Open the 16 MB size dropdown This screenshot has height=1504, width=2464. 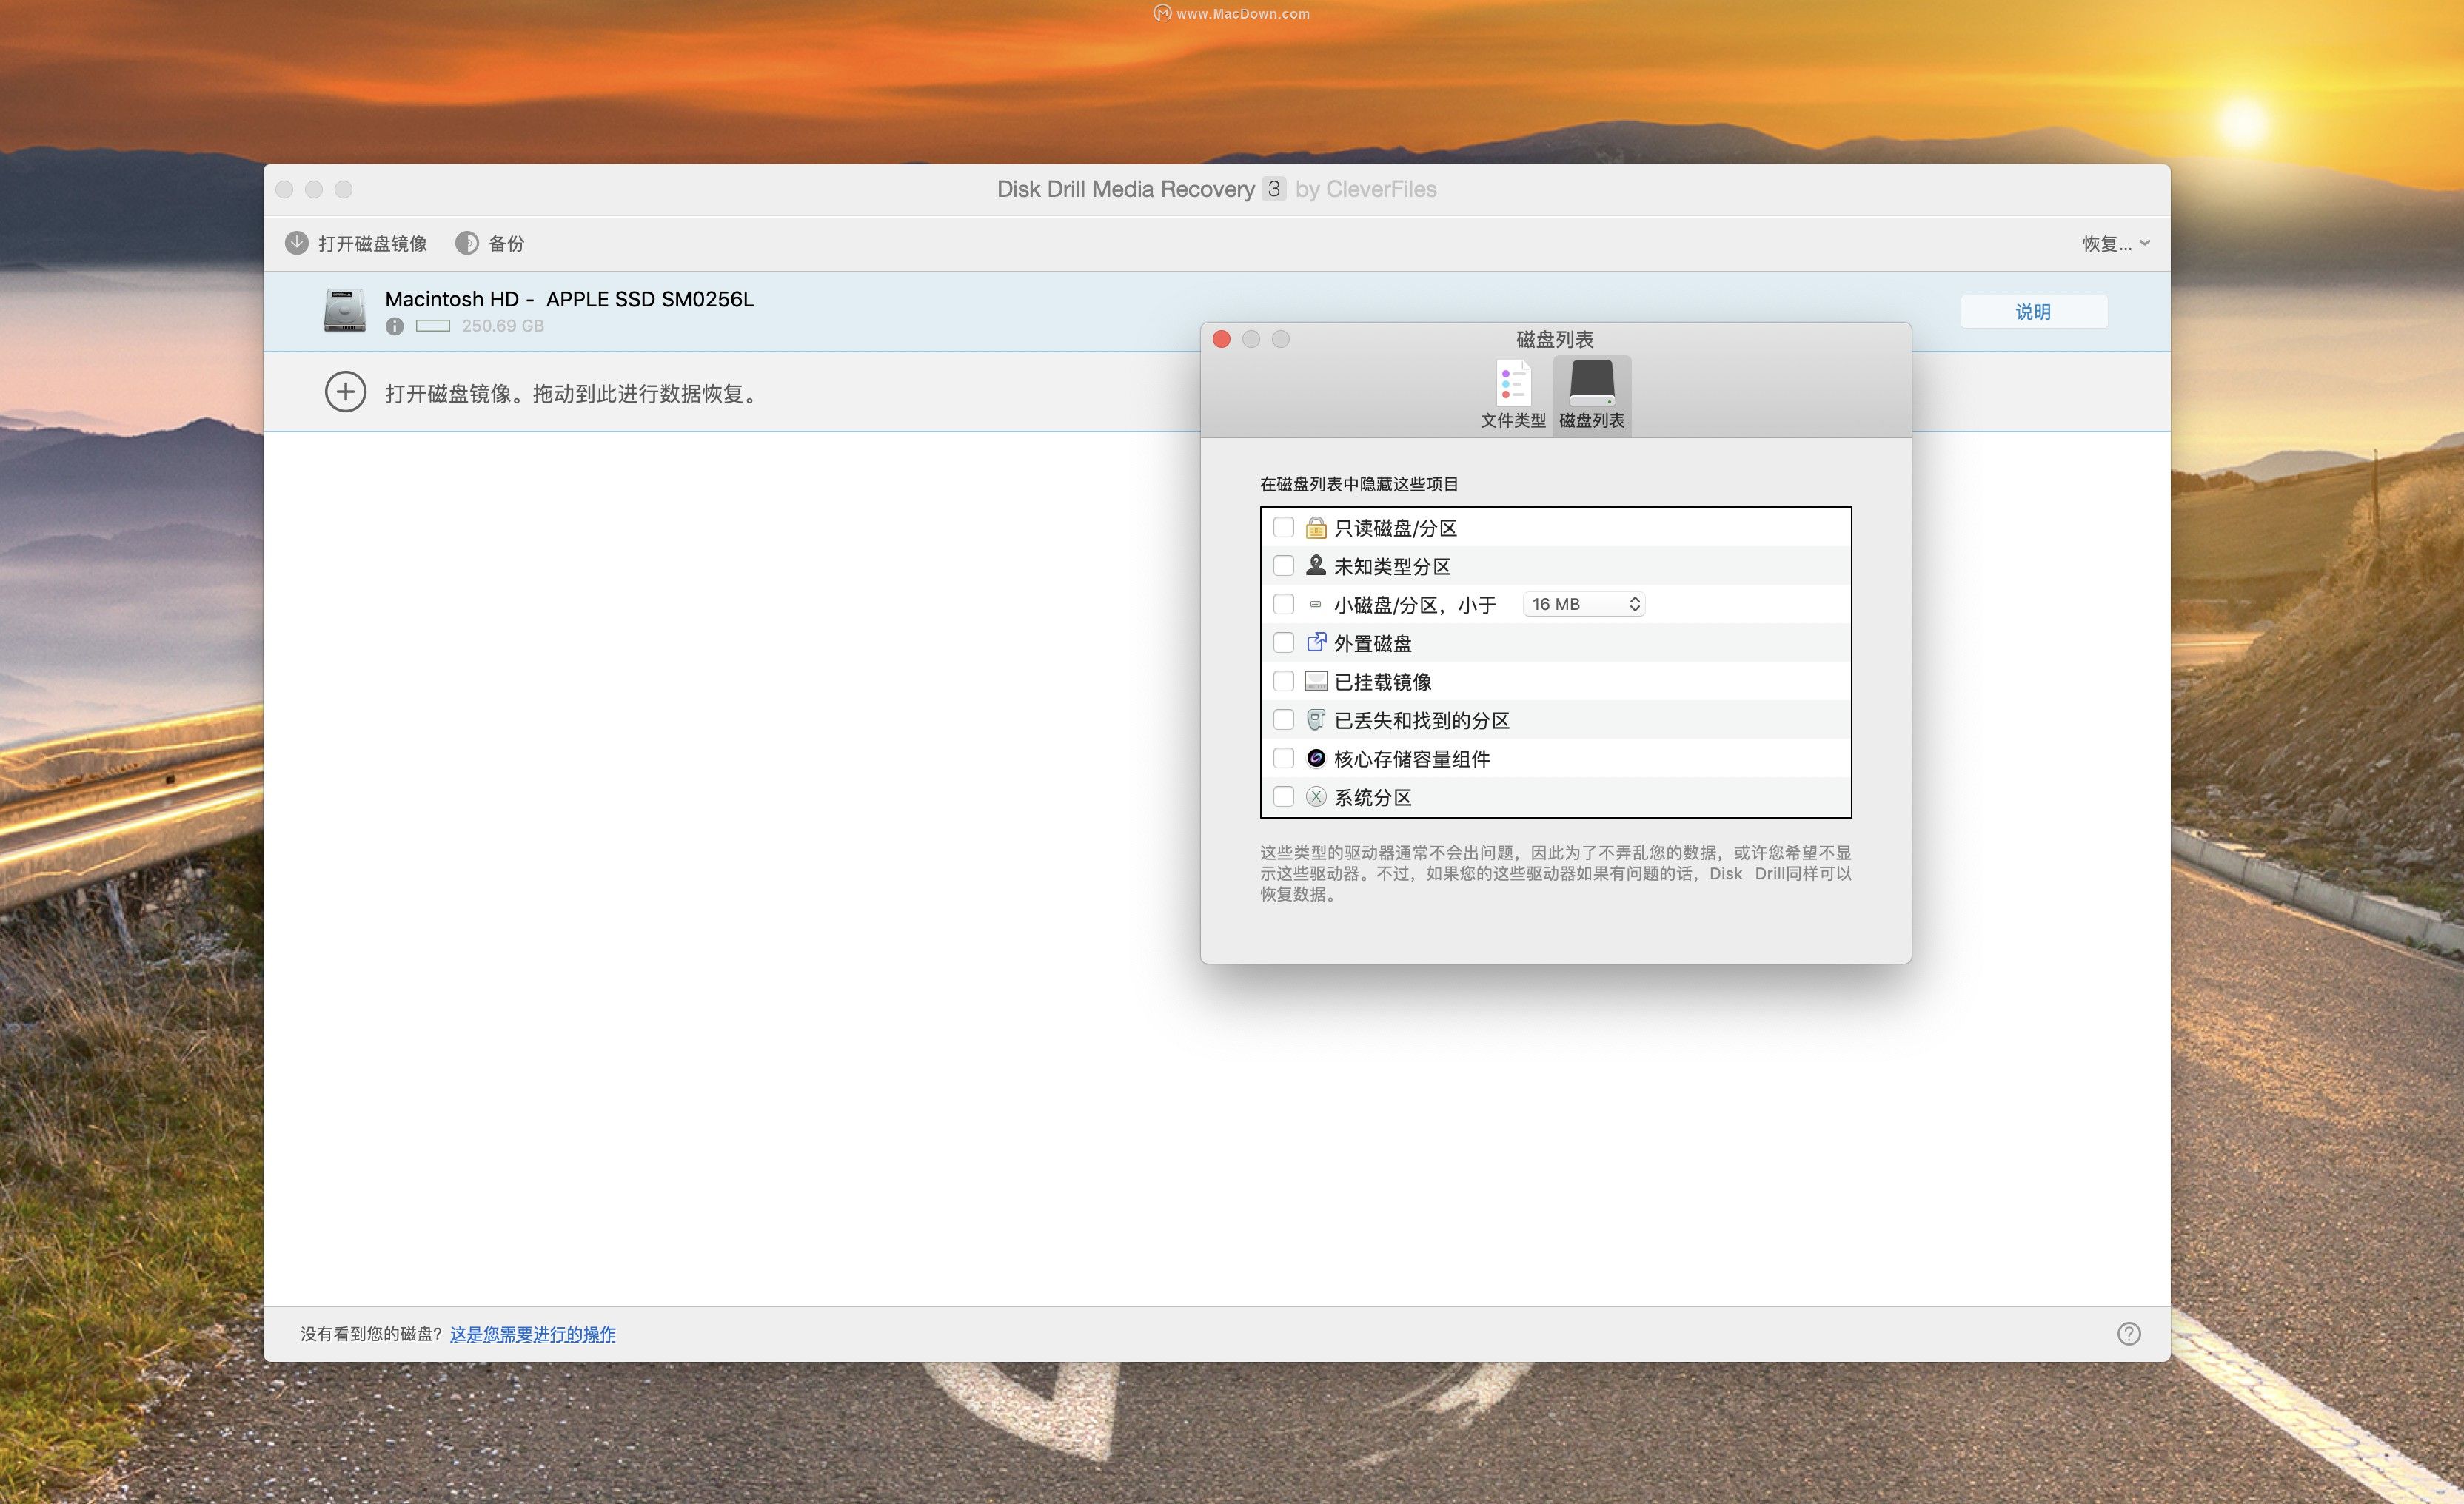click(1584, 604)
